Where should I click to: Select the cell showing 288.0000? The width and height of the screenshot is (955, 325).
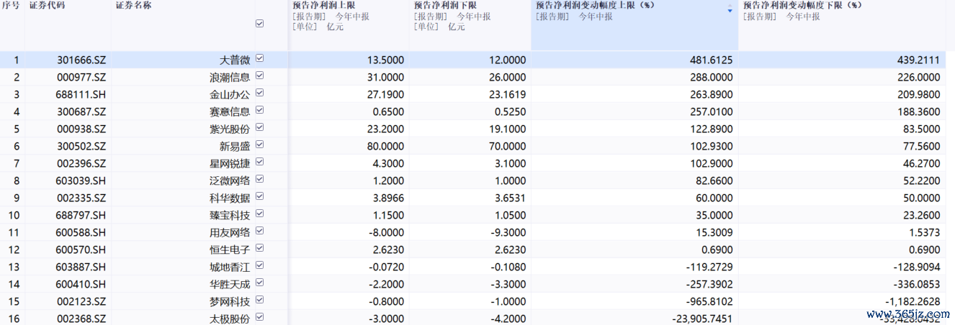(x=710, y=77)
